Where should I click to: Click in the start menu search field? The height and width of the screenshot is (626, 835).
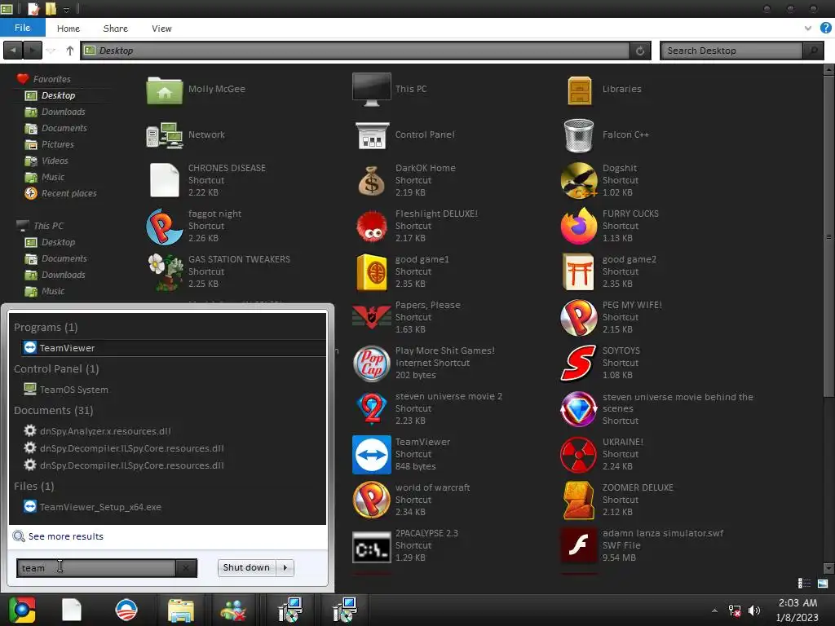pos(96,568)
